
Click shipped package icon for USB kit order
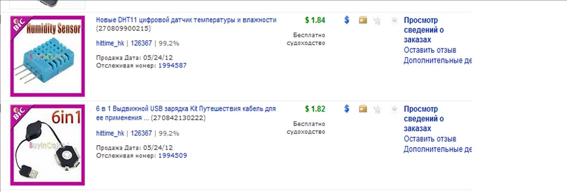pos(363,109)
